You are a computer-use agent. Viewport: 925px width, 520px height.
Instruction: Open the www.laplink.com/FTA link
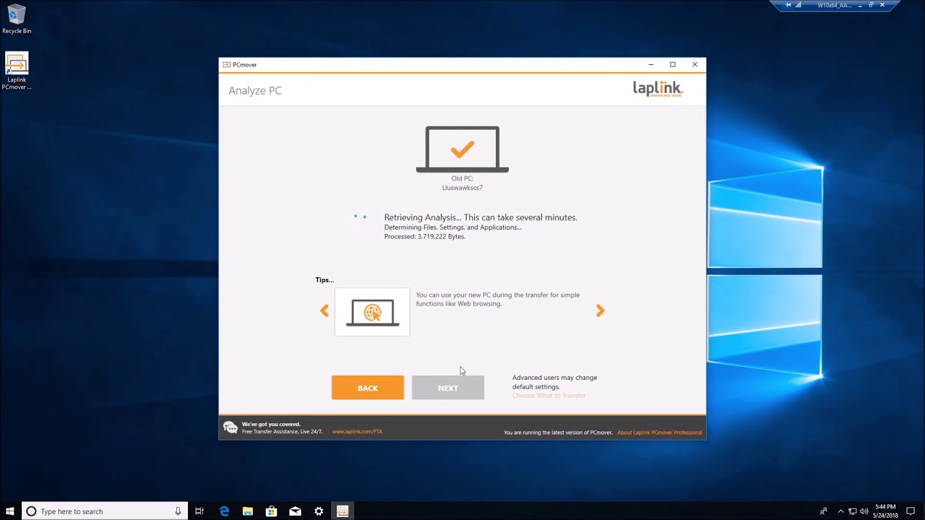(357, 432)
